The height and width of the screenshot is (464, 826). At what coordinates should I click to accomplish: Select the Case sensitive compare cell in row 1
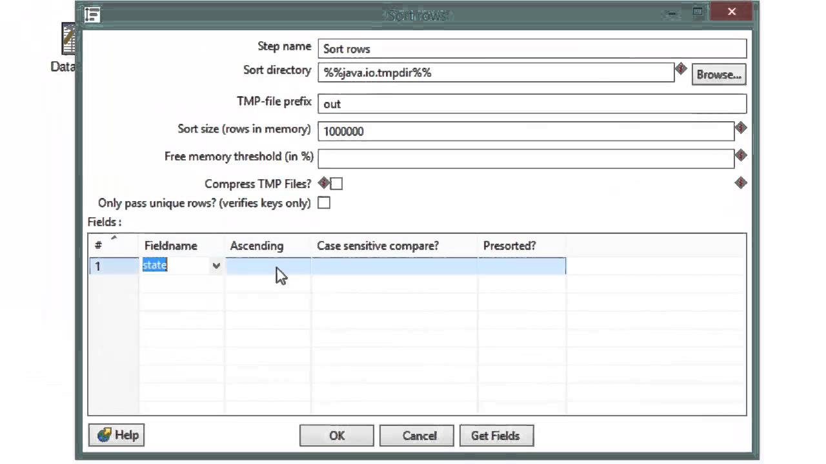click(394, 266)
